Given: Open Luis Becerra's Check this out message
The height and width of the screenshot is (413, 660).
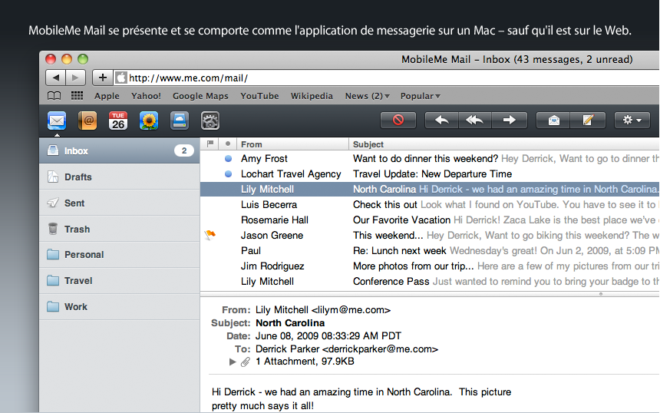Looking at the screenshot, I should pos(430,205).
